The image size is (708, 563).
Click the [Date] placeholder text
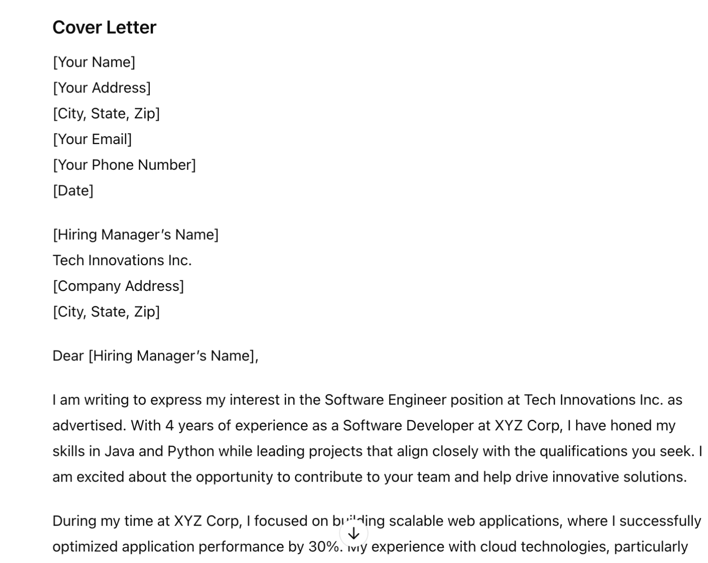click(x=73, y=191)
